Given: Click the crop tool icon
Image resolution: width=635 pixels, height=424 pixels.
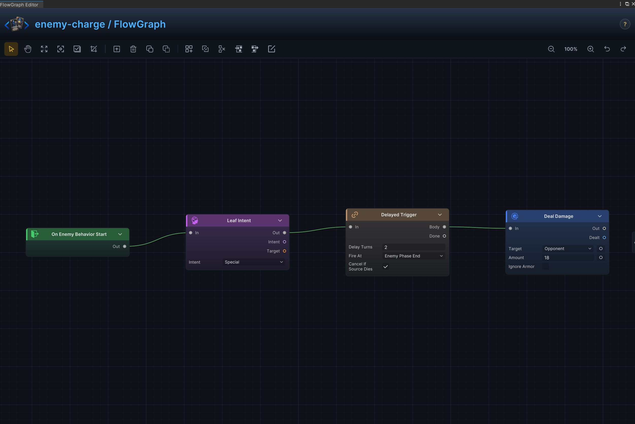Looking at the screenshot, I should (94, 49).
